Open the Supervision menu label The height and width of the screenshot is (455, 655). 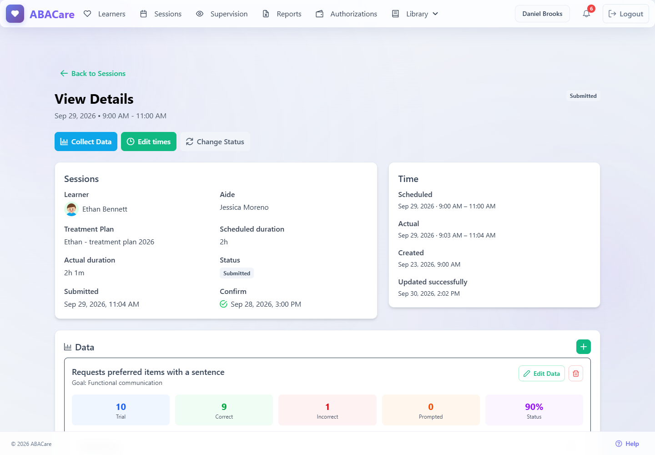pyautogui.click(x=229, y=14)
